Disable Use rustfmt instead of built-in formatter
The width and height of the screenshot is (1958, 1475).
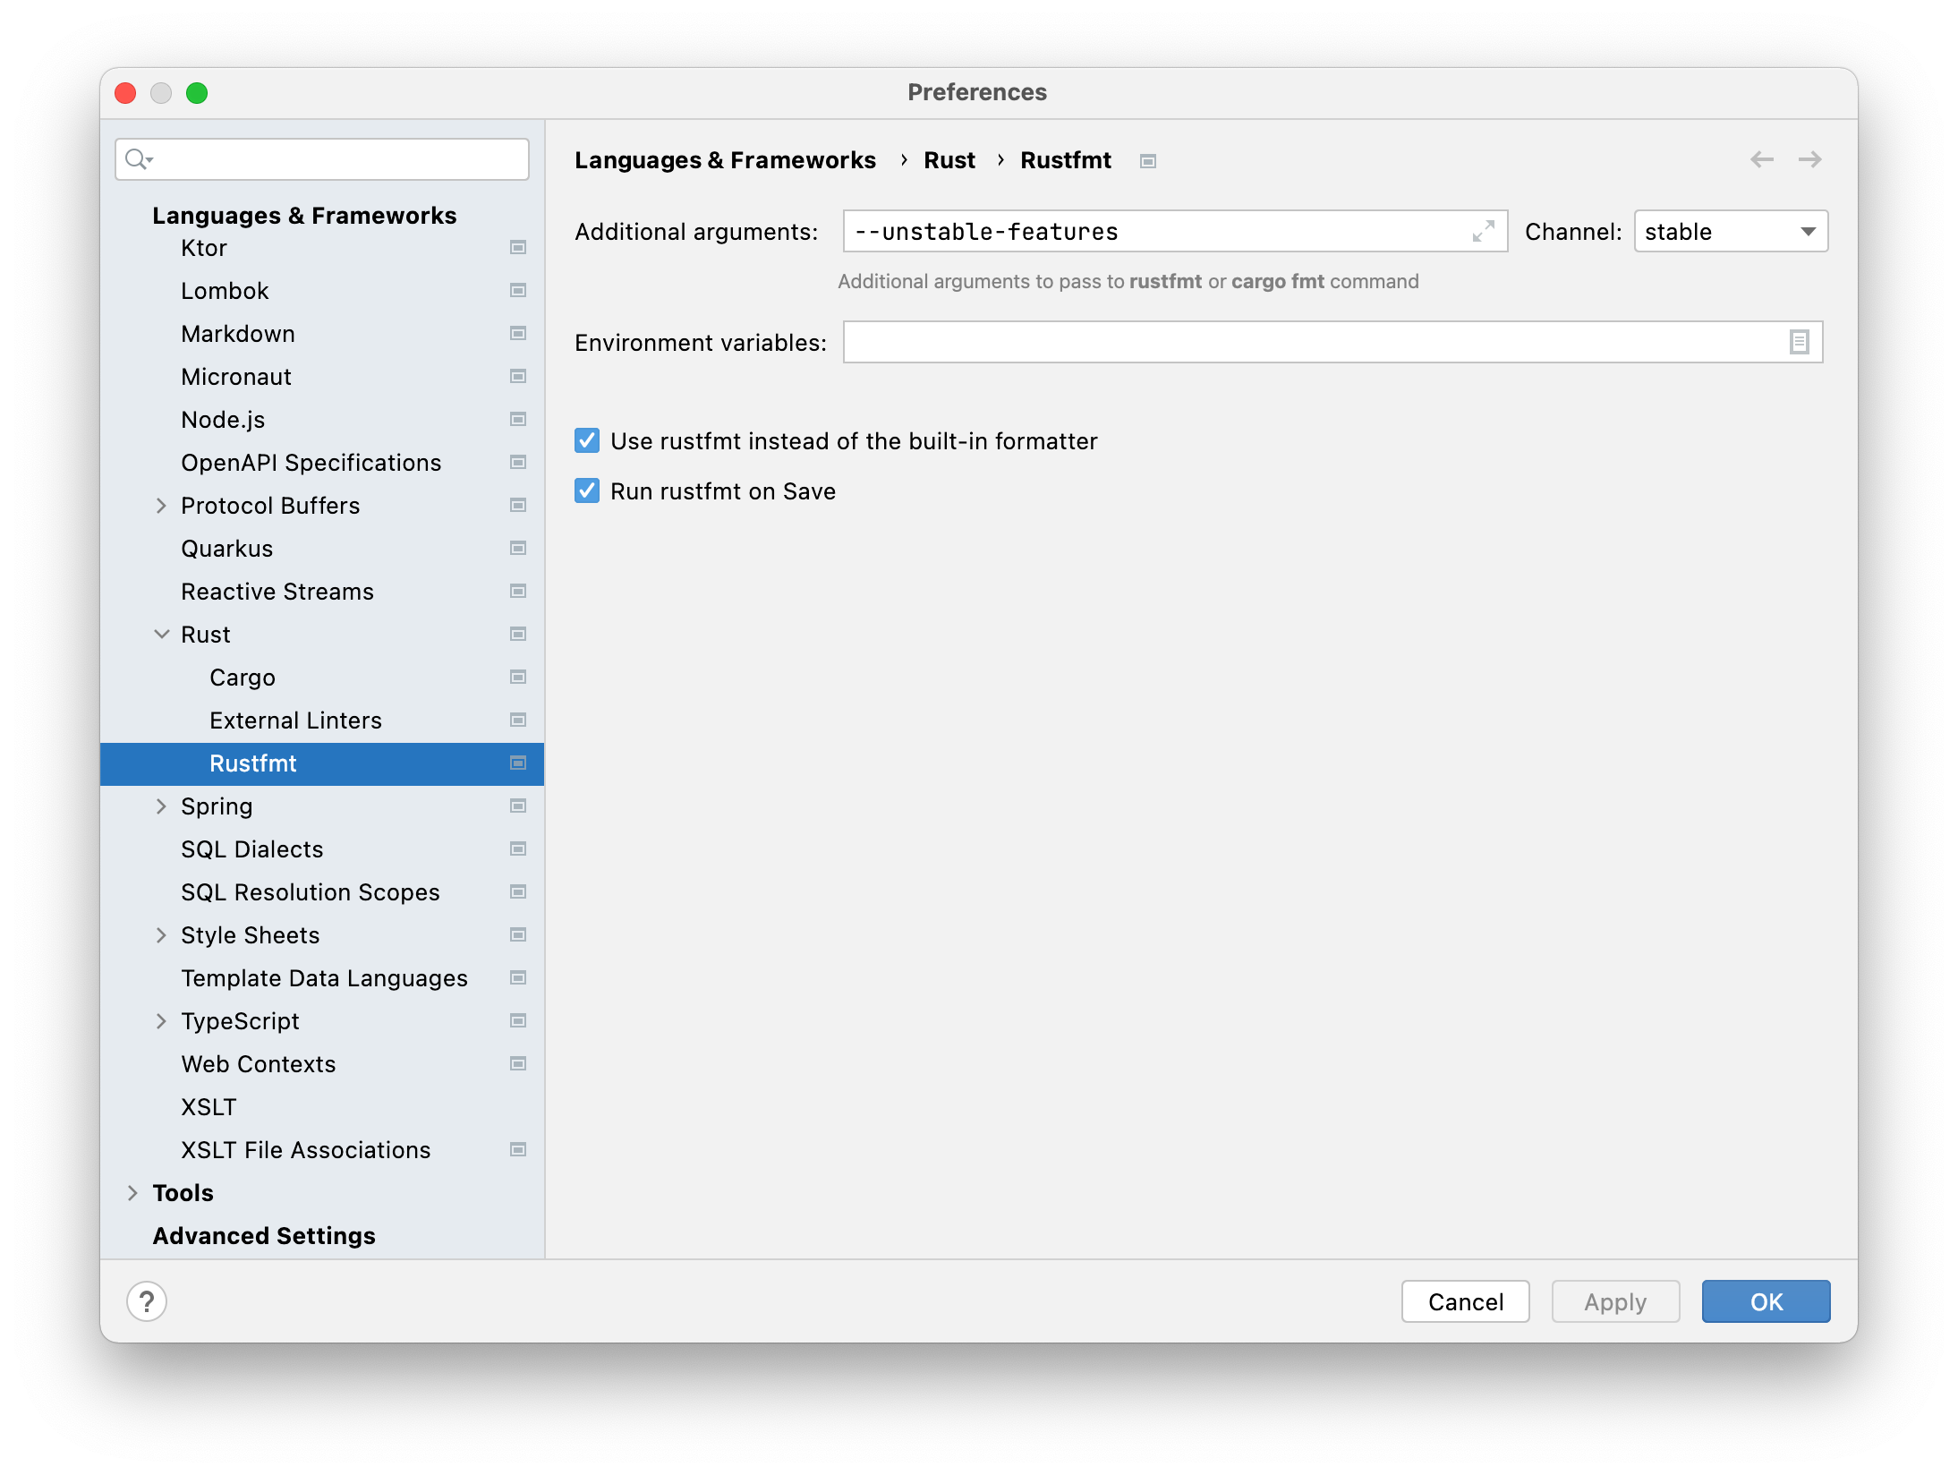[x=587, y=440]
